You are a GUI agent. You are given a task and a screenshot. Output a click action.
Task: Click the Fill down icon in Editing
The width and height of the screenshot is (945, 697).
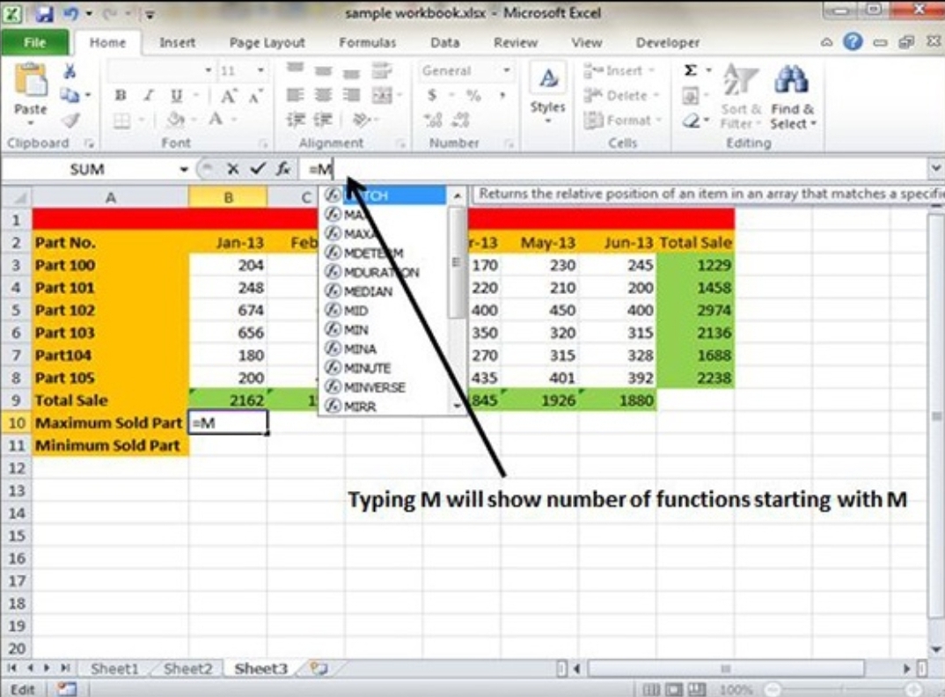point(690,95)
